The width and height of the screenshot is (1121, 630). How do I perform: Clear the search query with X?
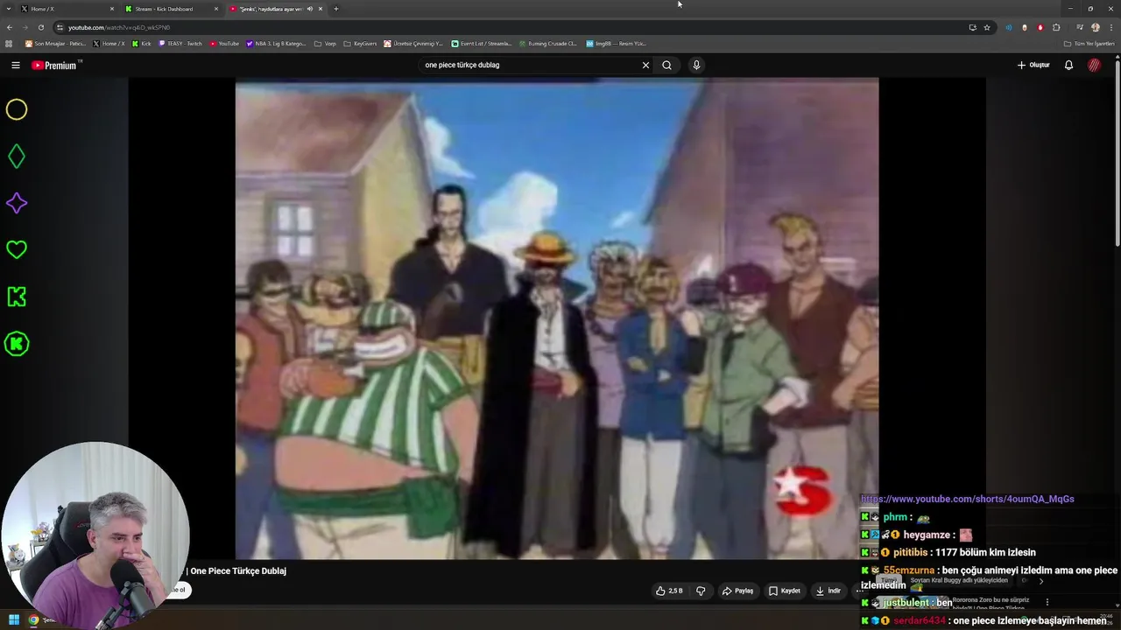(645, 65)
